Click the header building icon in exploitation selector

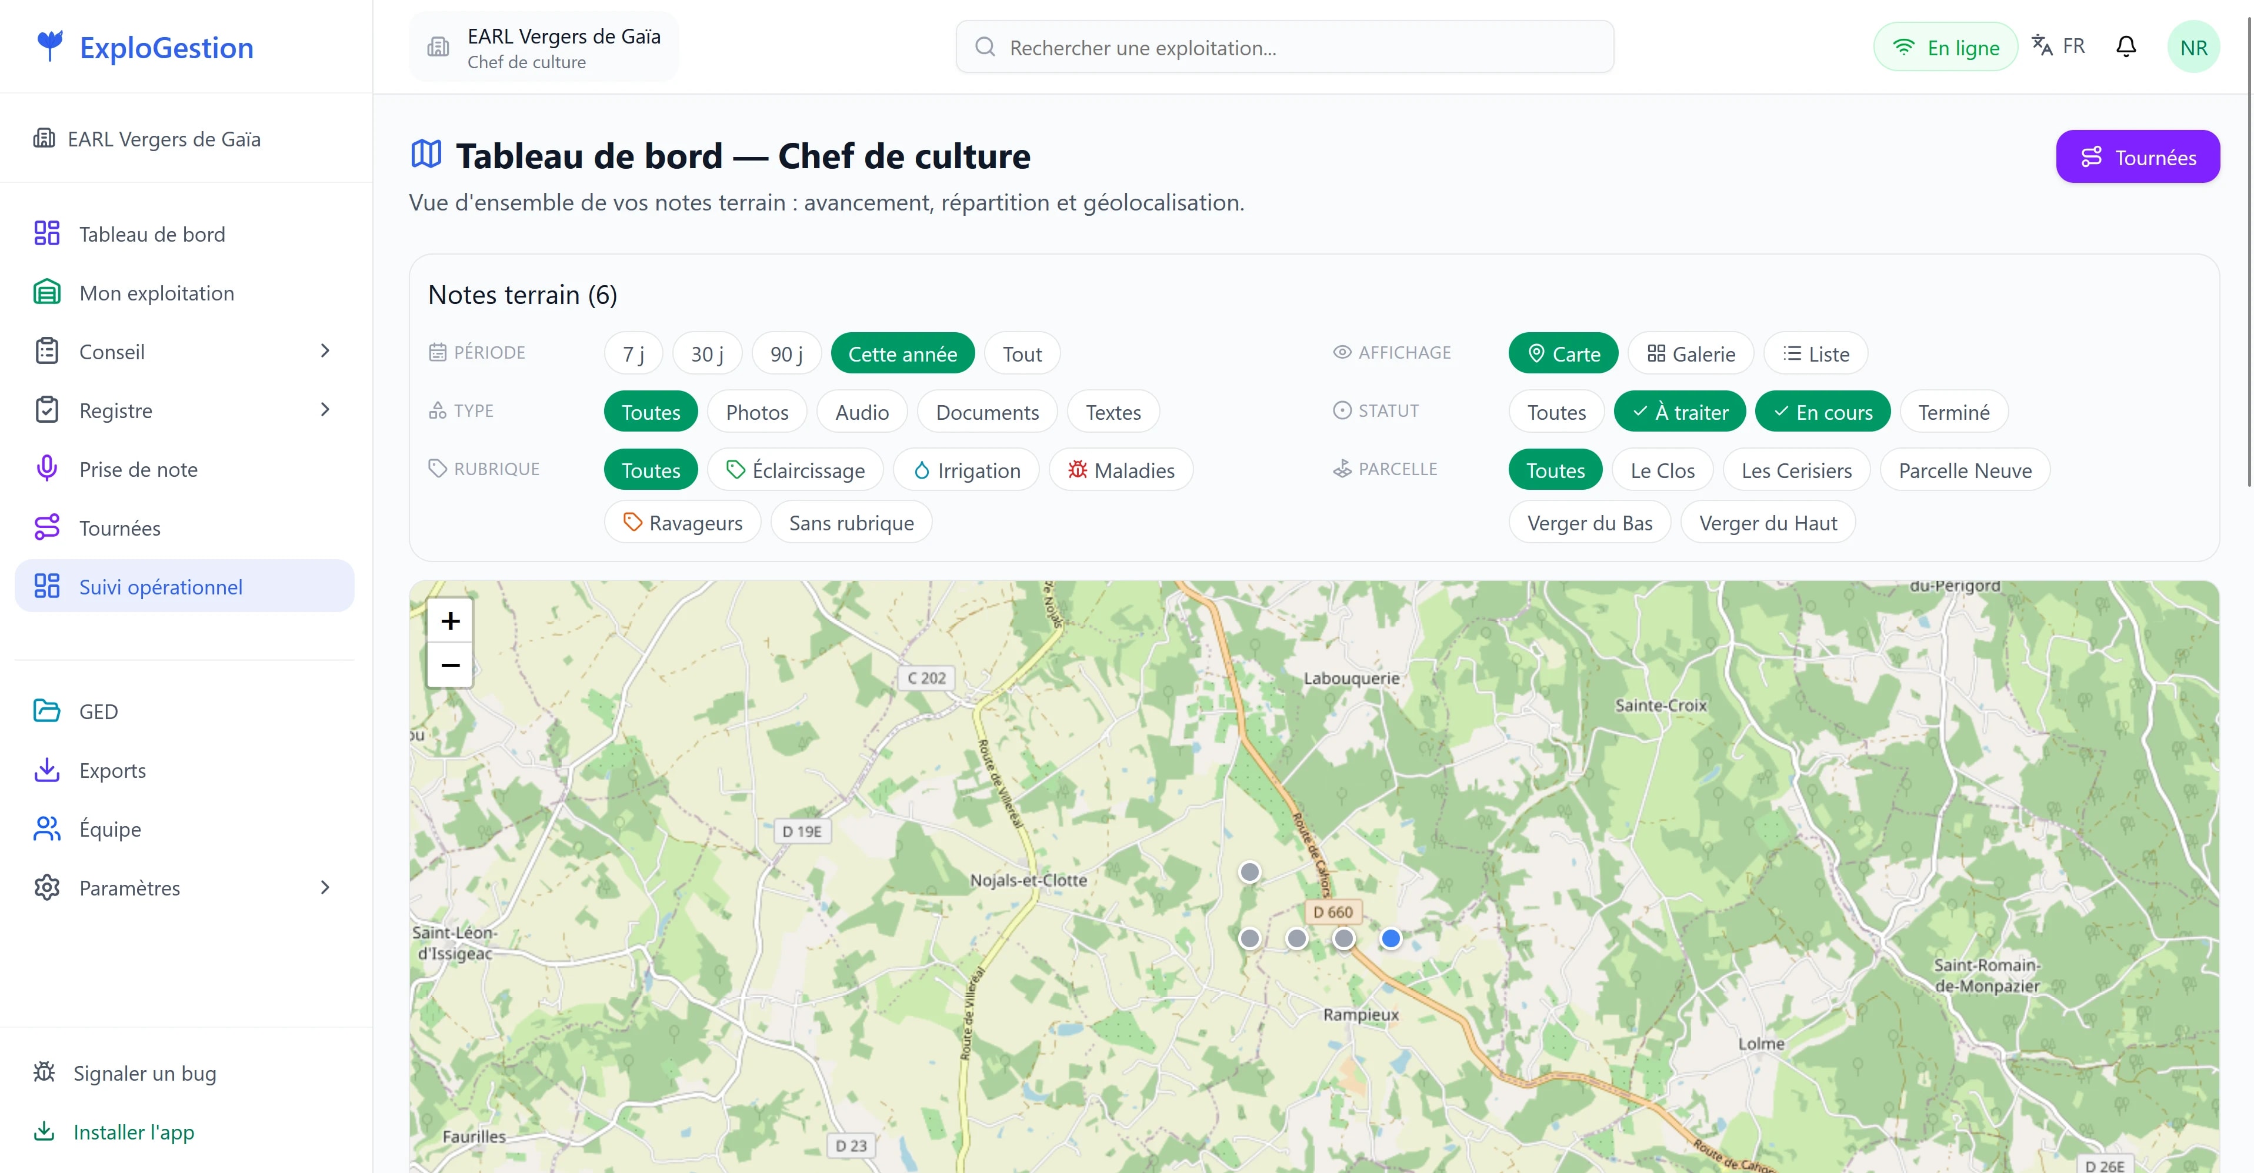pyautogui.click(x=438, y=47)
